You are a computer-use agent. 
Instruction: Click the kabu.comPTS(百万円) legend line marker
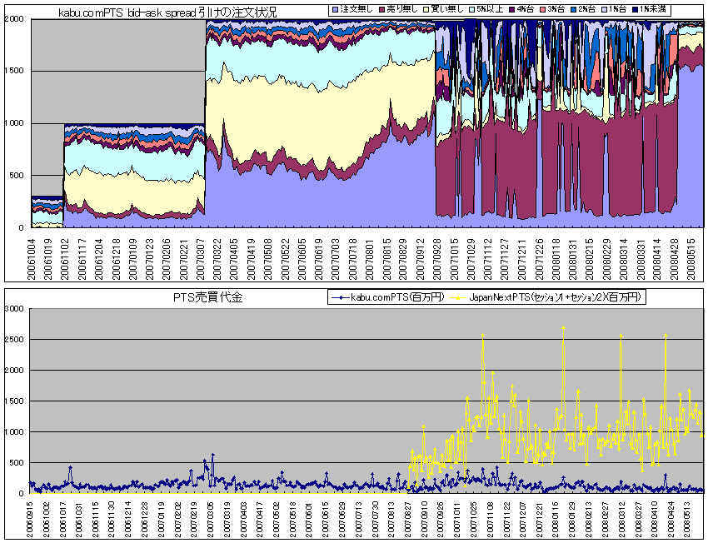pyautogui.click(x=339, y=296)
